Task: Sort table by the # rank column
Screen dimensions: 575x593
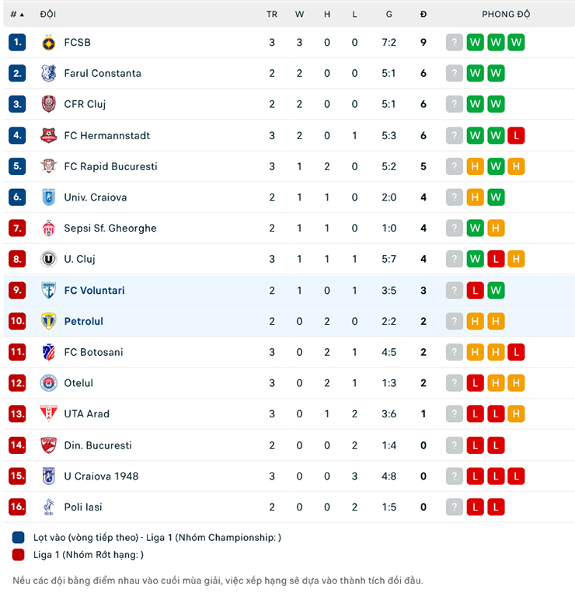Action: 17,14
